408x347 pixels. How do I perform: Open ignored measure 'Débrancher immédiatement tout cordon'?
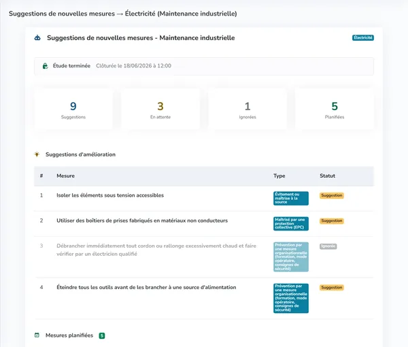click(x=156, y=250)
